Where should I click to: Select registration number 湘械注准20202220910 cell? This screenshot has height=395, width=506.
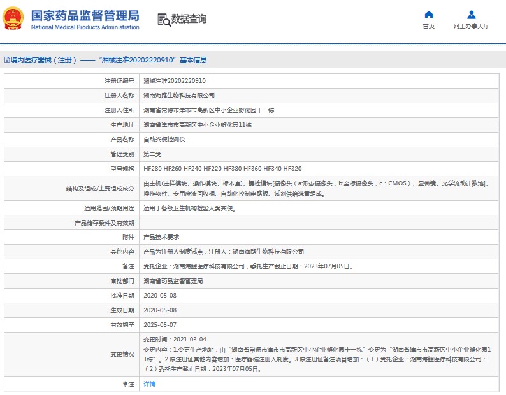(x=175, y=81)
